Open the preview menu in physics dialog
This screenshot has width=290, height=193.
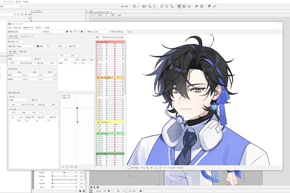[x=39, y=28]
